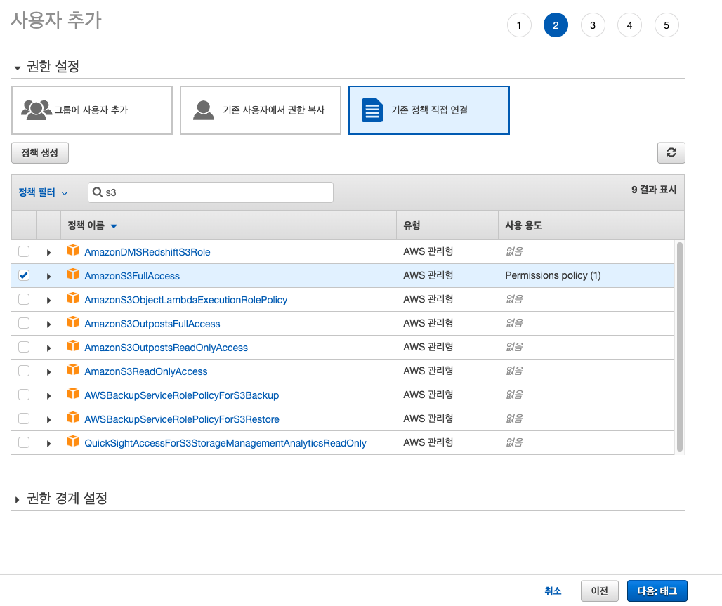
Task: Click the group users icon in 그룹에 사용자 추가
Action: [x=36, y=110]
